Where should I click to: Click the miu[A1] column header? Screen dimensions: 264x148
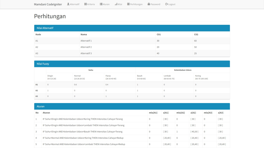[153, 113]
